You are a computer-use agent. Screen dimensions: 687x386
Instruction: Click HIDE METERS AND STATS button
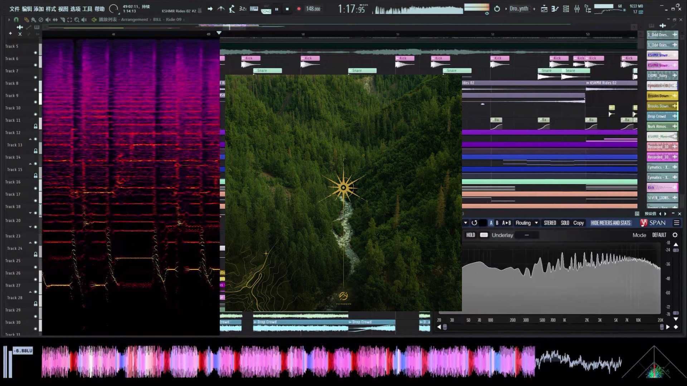tap(610, 223)
